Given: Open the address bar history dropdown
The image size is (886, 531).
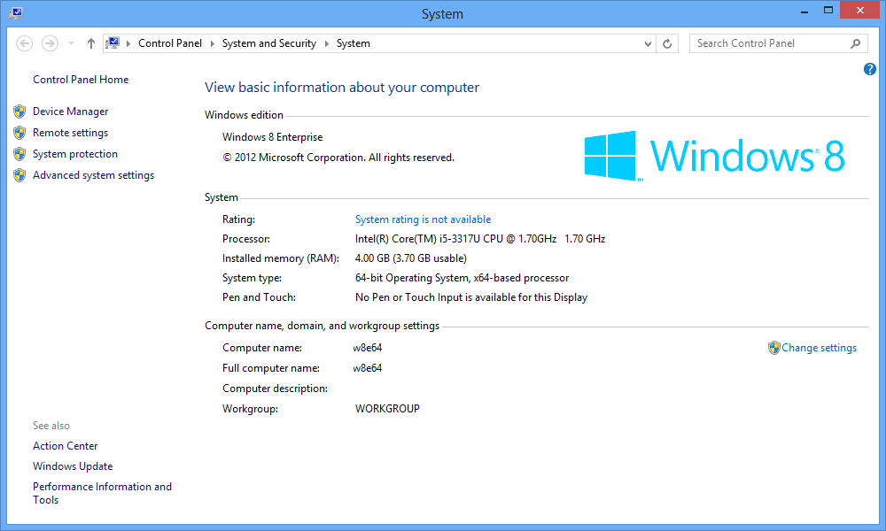Looking at the screenshot, I should tap(649, 43).
